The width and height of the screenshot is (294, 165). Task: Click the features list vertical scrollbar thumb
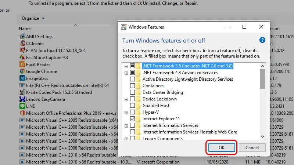click(262, 79)
